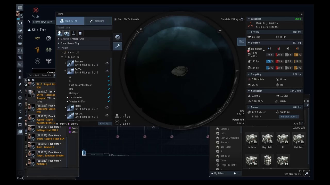Screen dimensions: 330x185
Task: Open Import & Export menu
Action: (67, 124)
